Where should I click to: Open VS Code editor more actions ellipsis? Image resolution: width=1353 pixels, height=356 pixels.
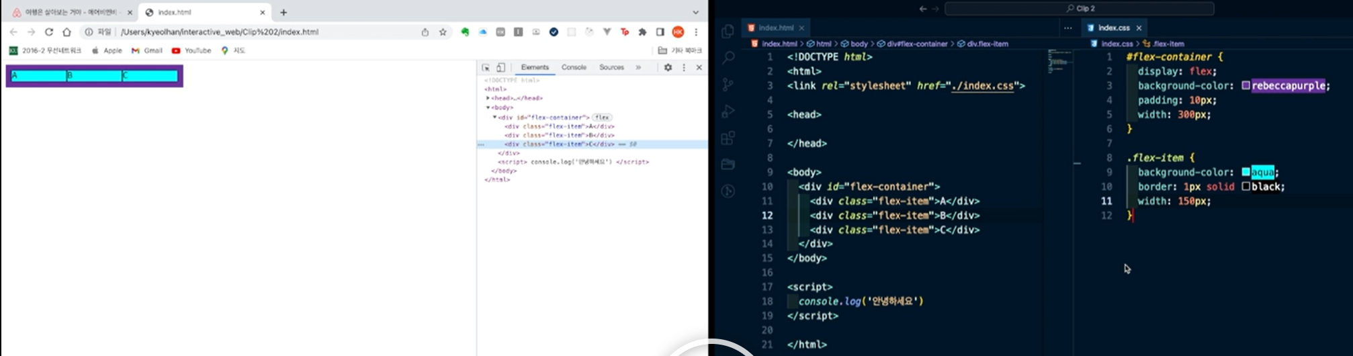(x=1067, y=28)
